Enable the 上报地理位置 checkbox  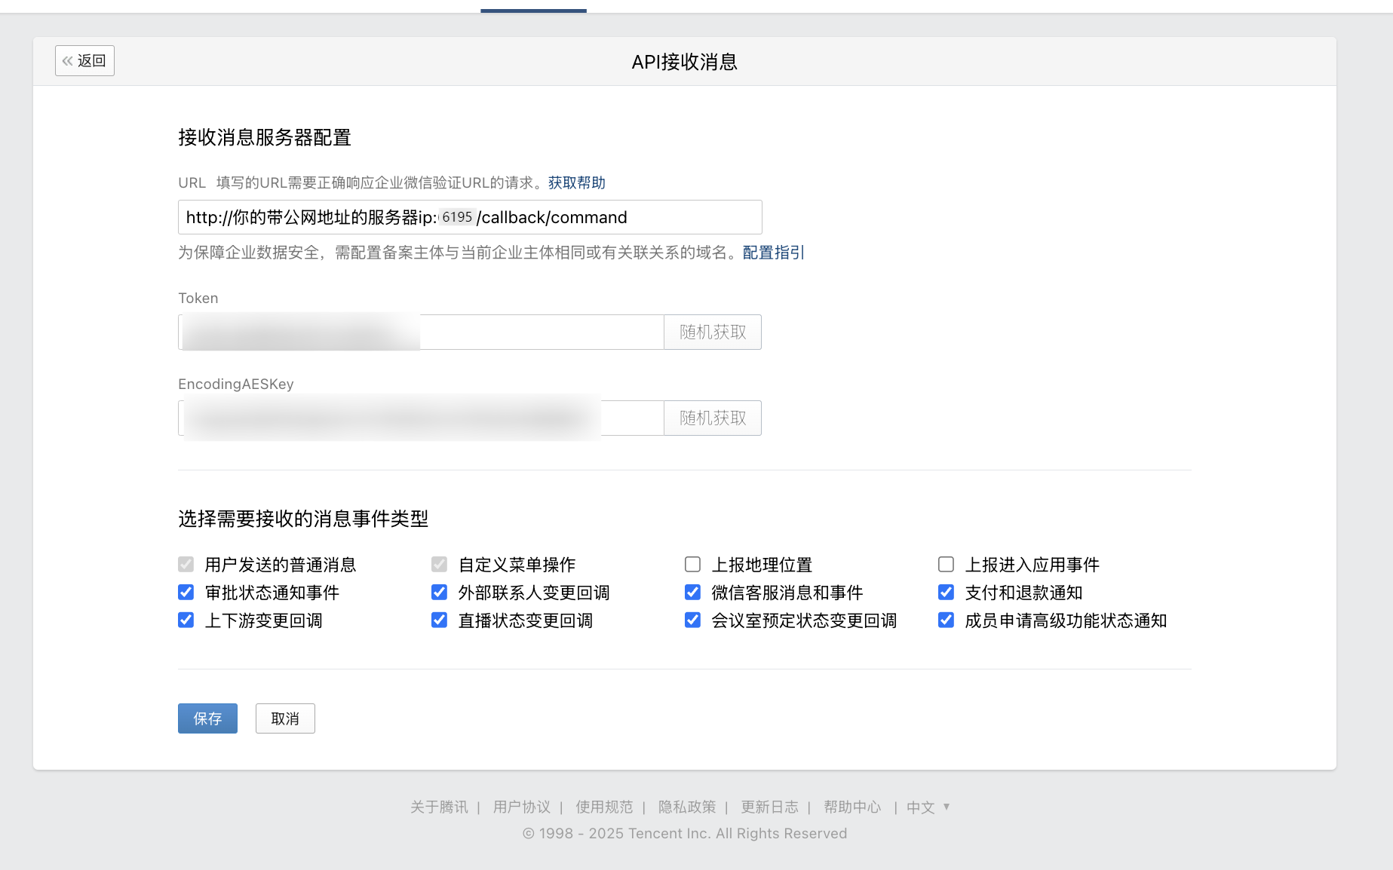[692, 565]
